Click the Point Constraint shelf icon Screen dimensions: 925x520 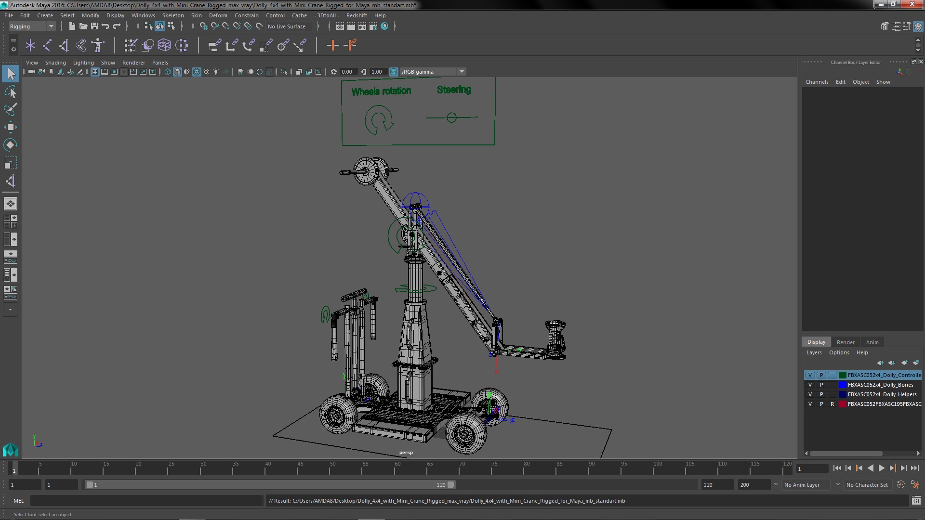pos(231,45)
